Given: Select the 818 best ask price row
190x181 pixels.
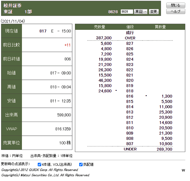Looking at the screenshot, I should click(x=130, y=91).
